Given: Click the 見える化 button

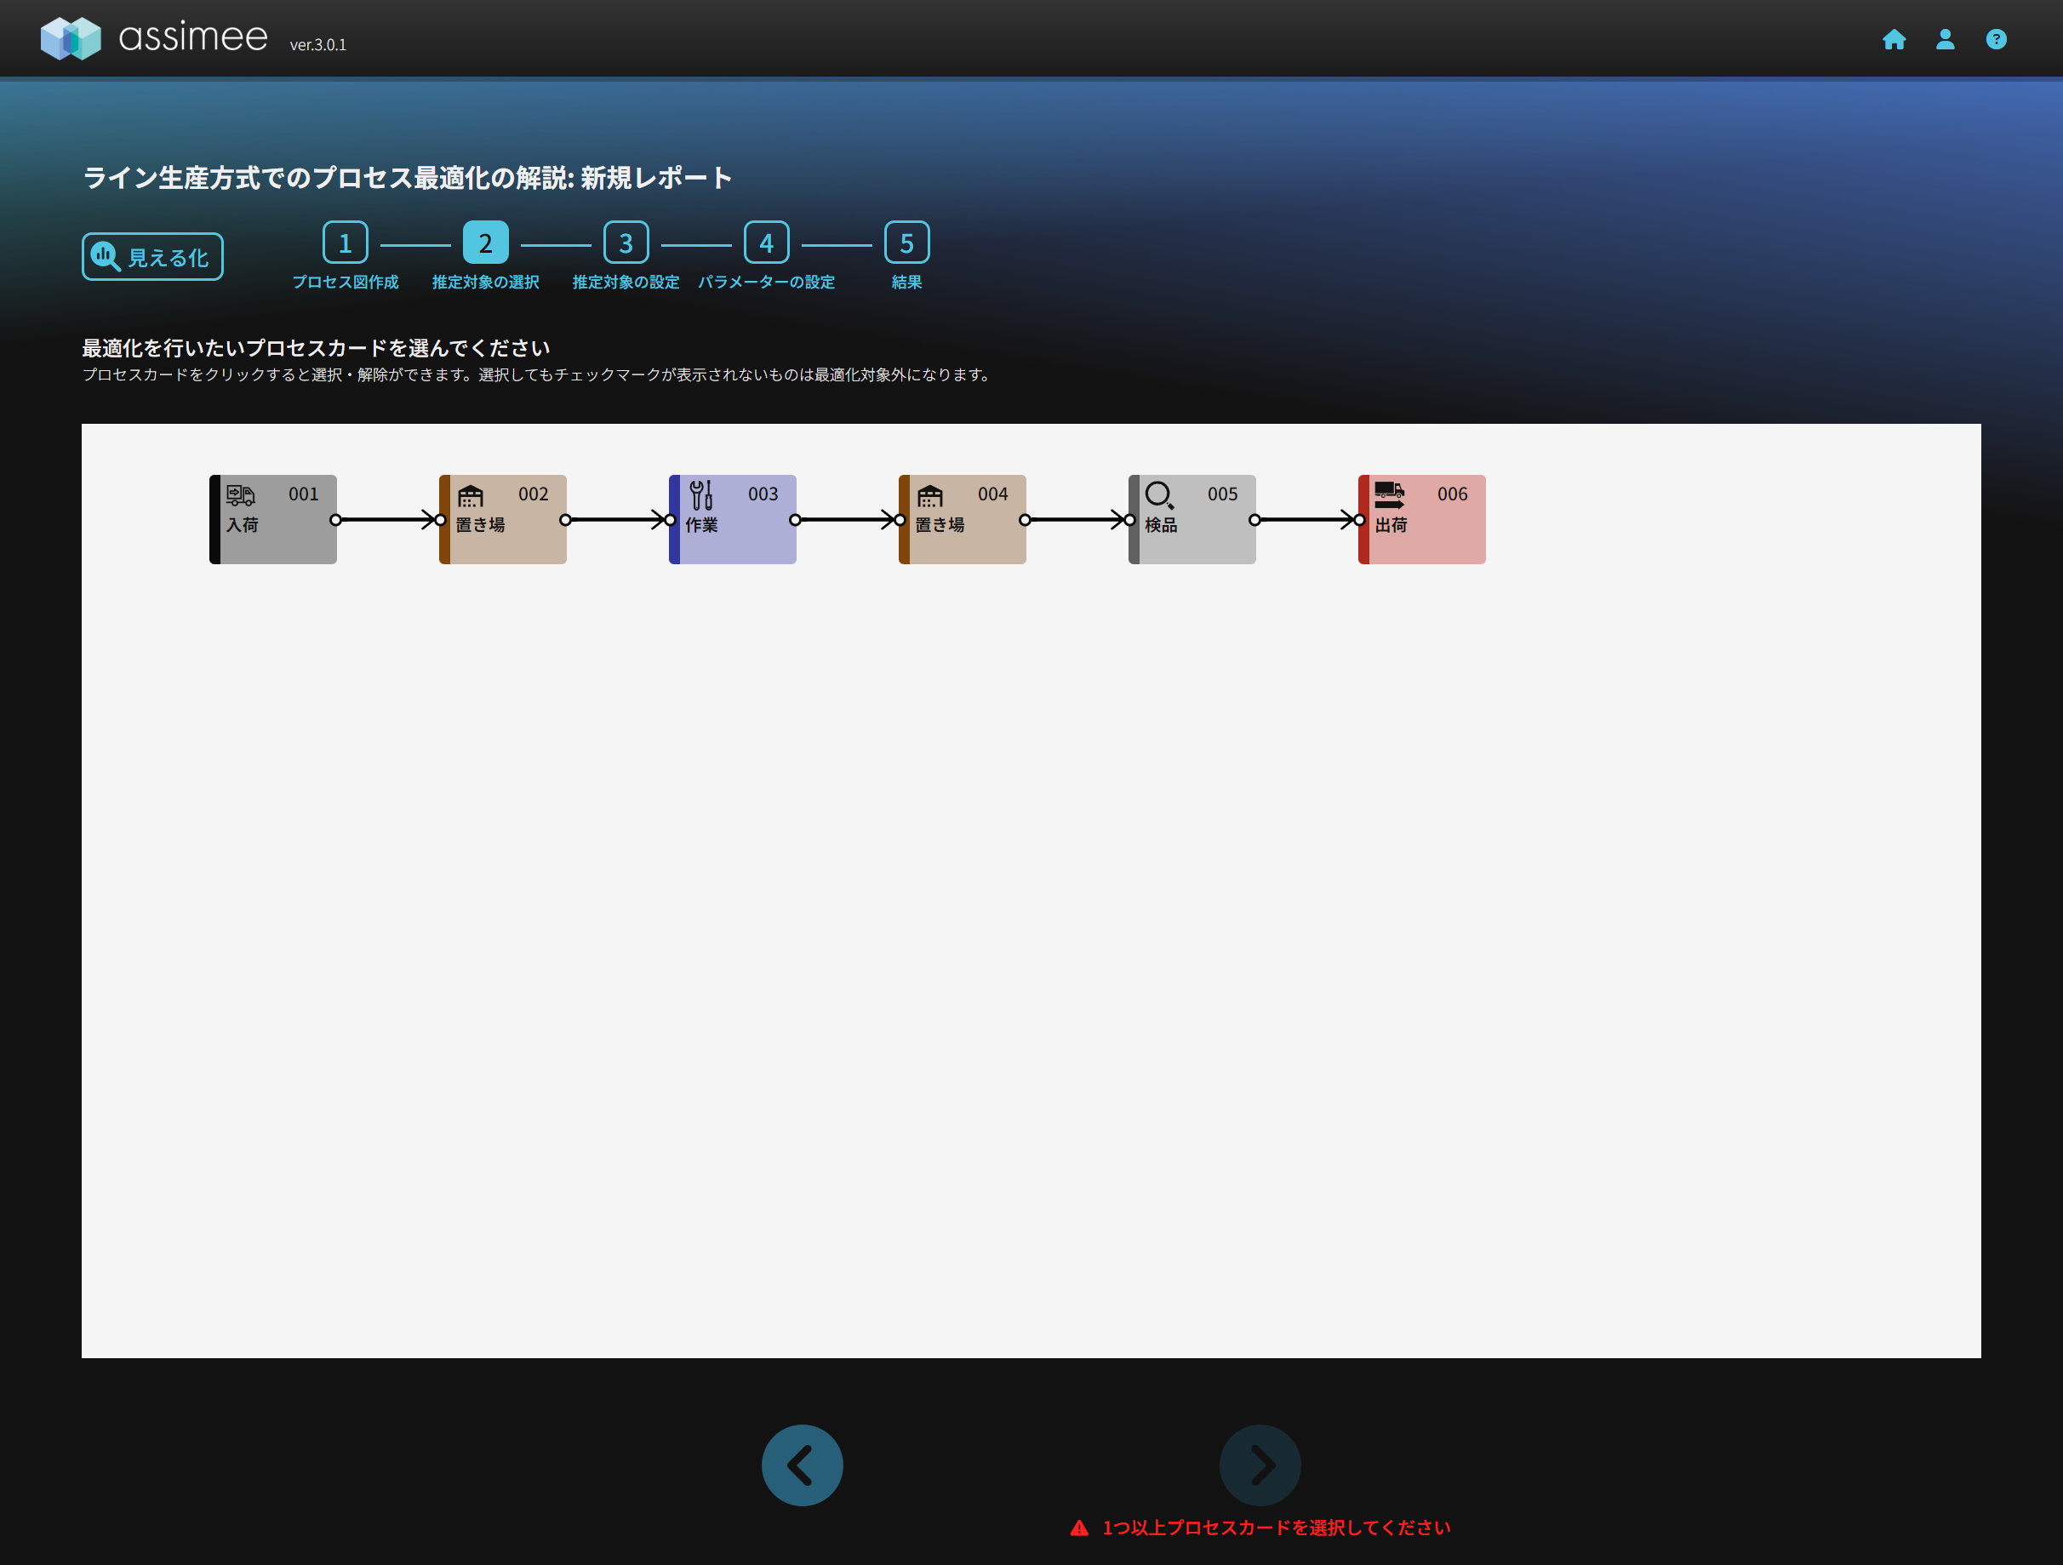Looking at the screenshot, I should coord(153,256).
